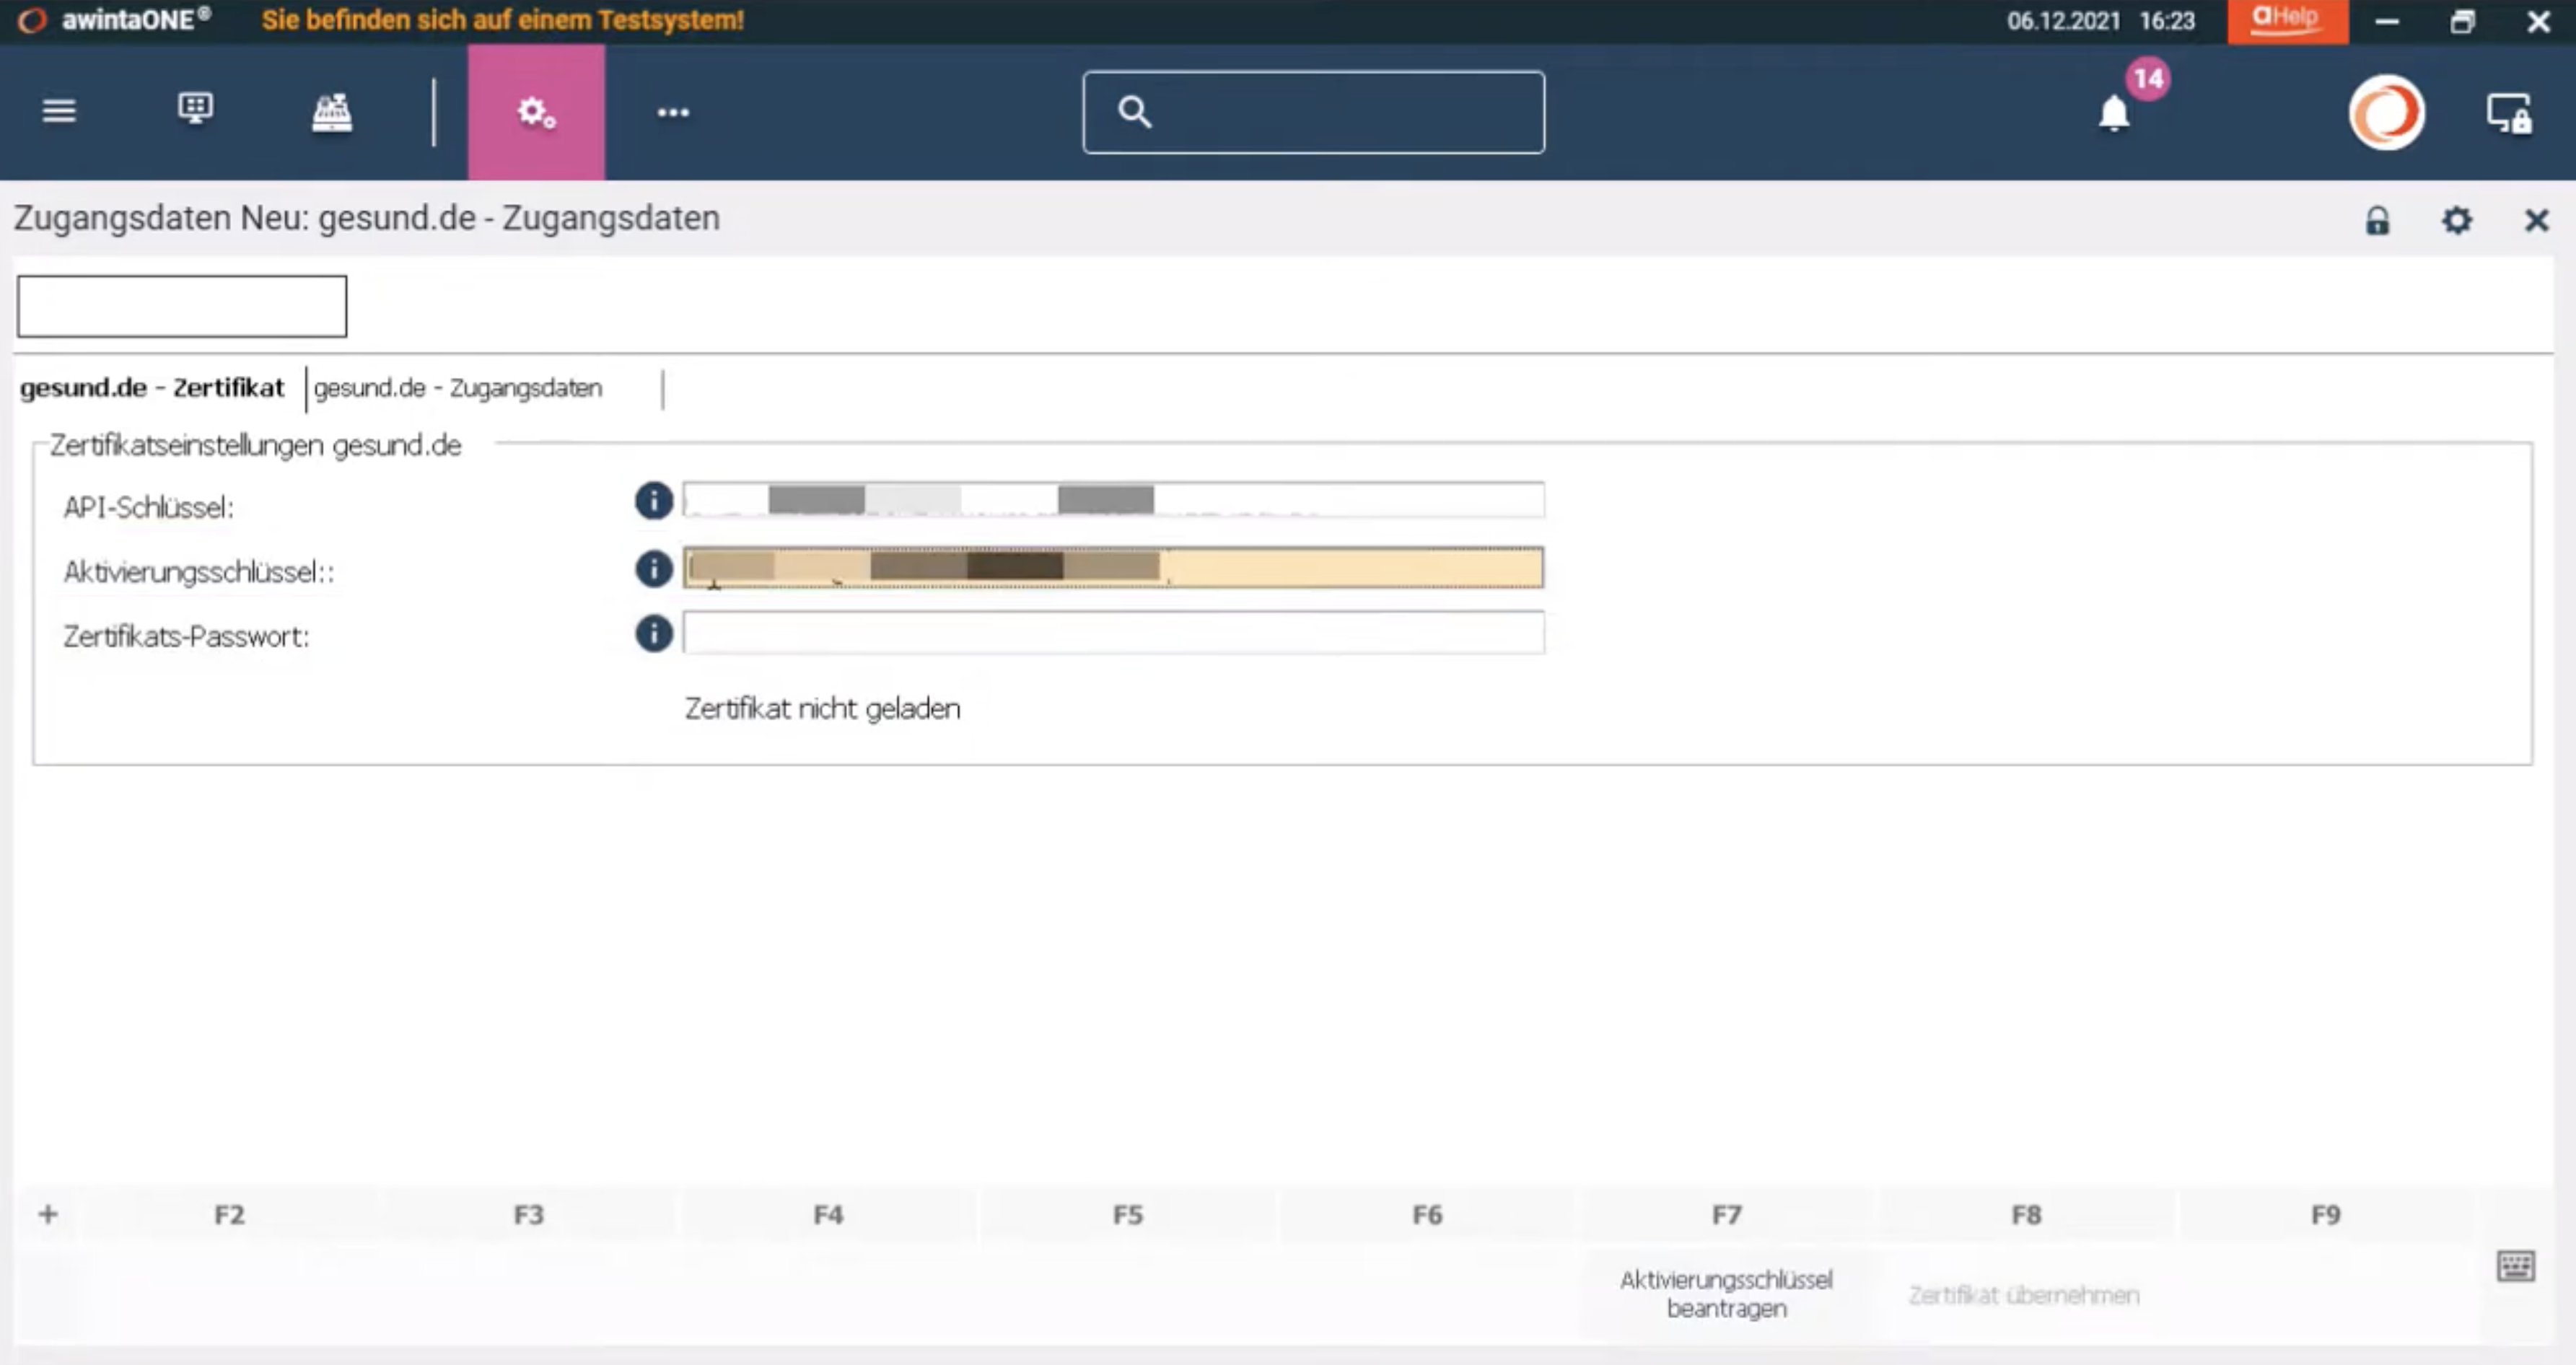This screenshot has width=2576, height=1365.
Task: Click the empty box below page title
Action: coord(182,306)
